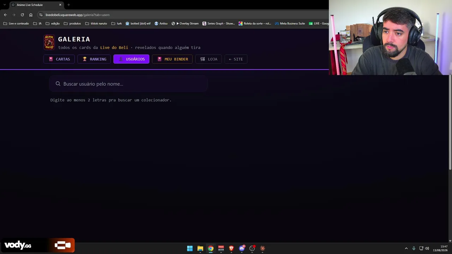This screenshot has width=452, height=254.
Task: Open the Meta Business Suite bookmark
Action: [290, 24]
